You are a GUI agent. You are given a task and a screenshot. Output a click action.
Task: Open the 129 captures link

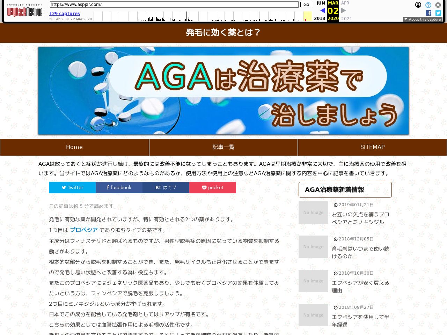pos(65,14)
